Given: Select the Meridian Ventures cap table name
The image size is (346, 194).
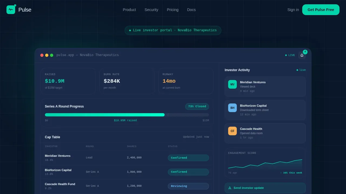Looking at the screenshot, I should [58, 156].
